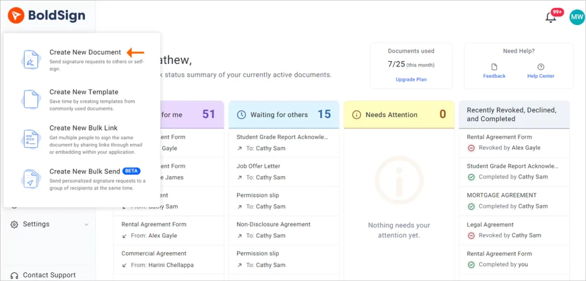Expand the Settings chevron

(x=86, y=224)
